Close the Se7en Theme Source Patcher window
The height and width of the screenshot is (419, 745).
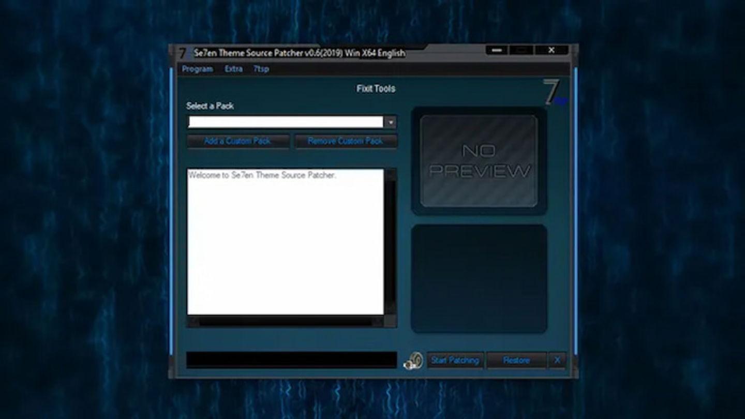click(552, 50)
